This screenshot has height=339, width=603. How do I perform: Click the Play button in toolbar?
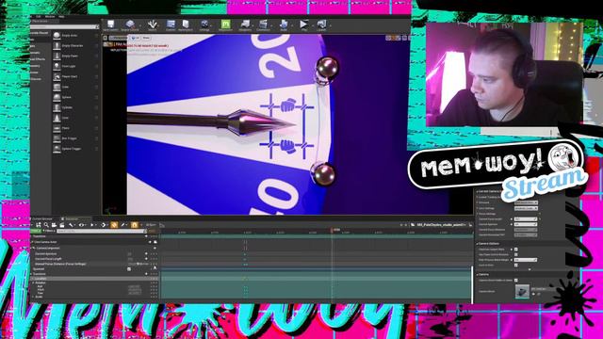[x=303, y=25]
